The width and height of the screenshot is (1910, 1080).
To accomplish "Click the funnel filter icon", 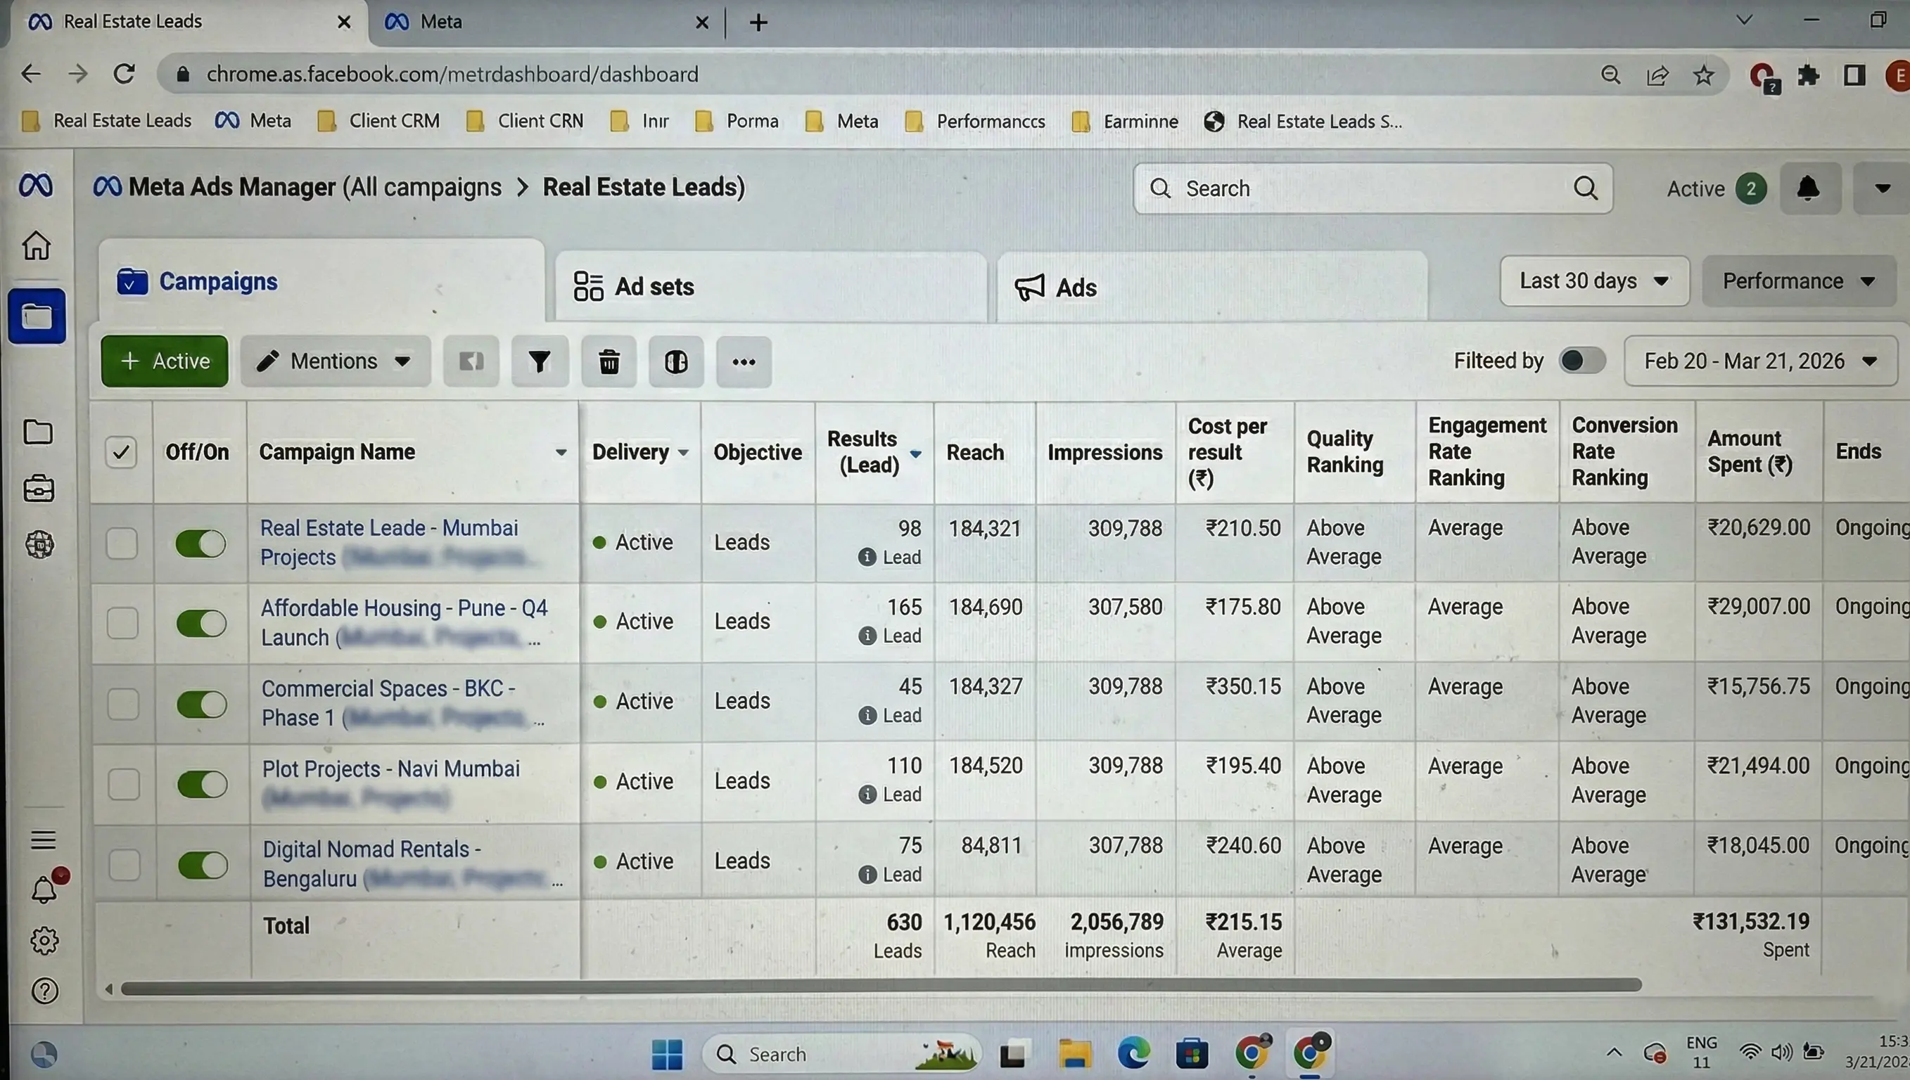I will (540, 362).
